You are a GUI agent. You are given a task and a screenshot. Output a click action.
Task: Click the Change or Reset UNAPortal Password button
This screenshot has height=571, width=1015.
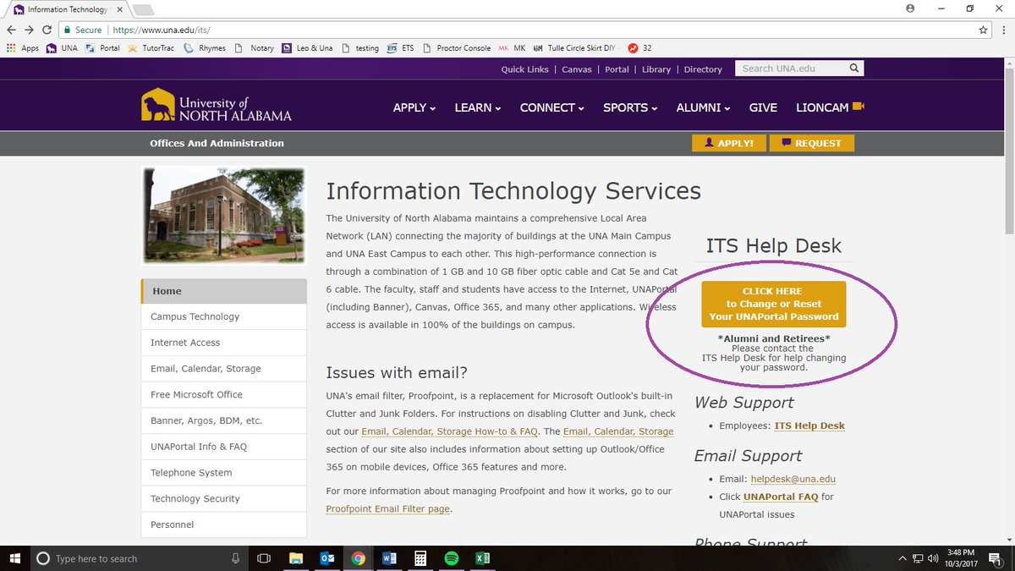774,304
